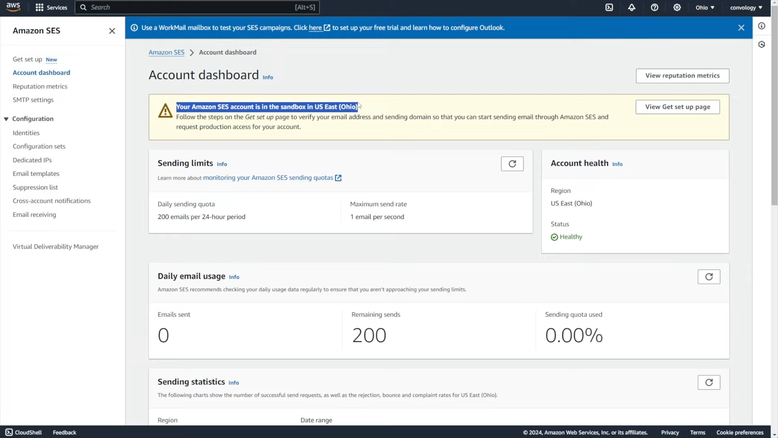Click View reputation metrics button
The height and width of the screenshot is (438, 778).
[x=682, y=76]
